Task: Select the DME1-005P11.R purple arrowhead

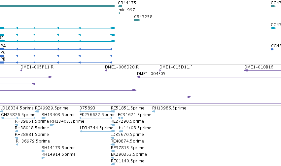Action: 21,70
